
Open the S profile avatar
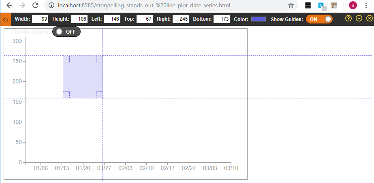[353, 6]
